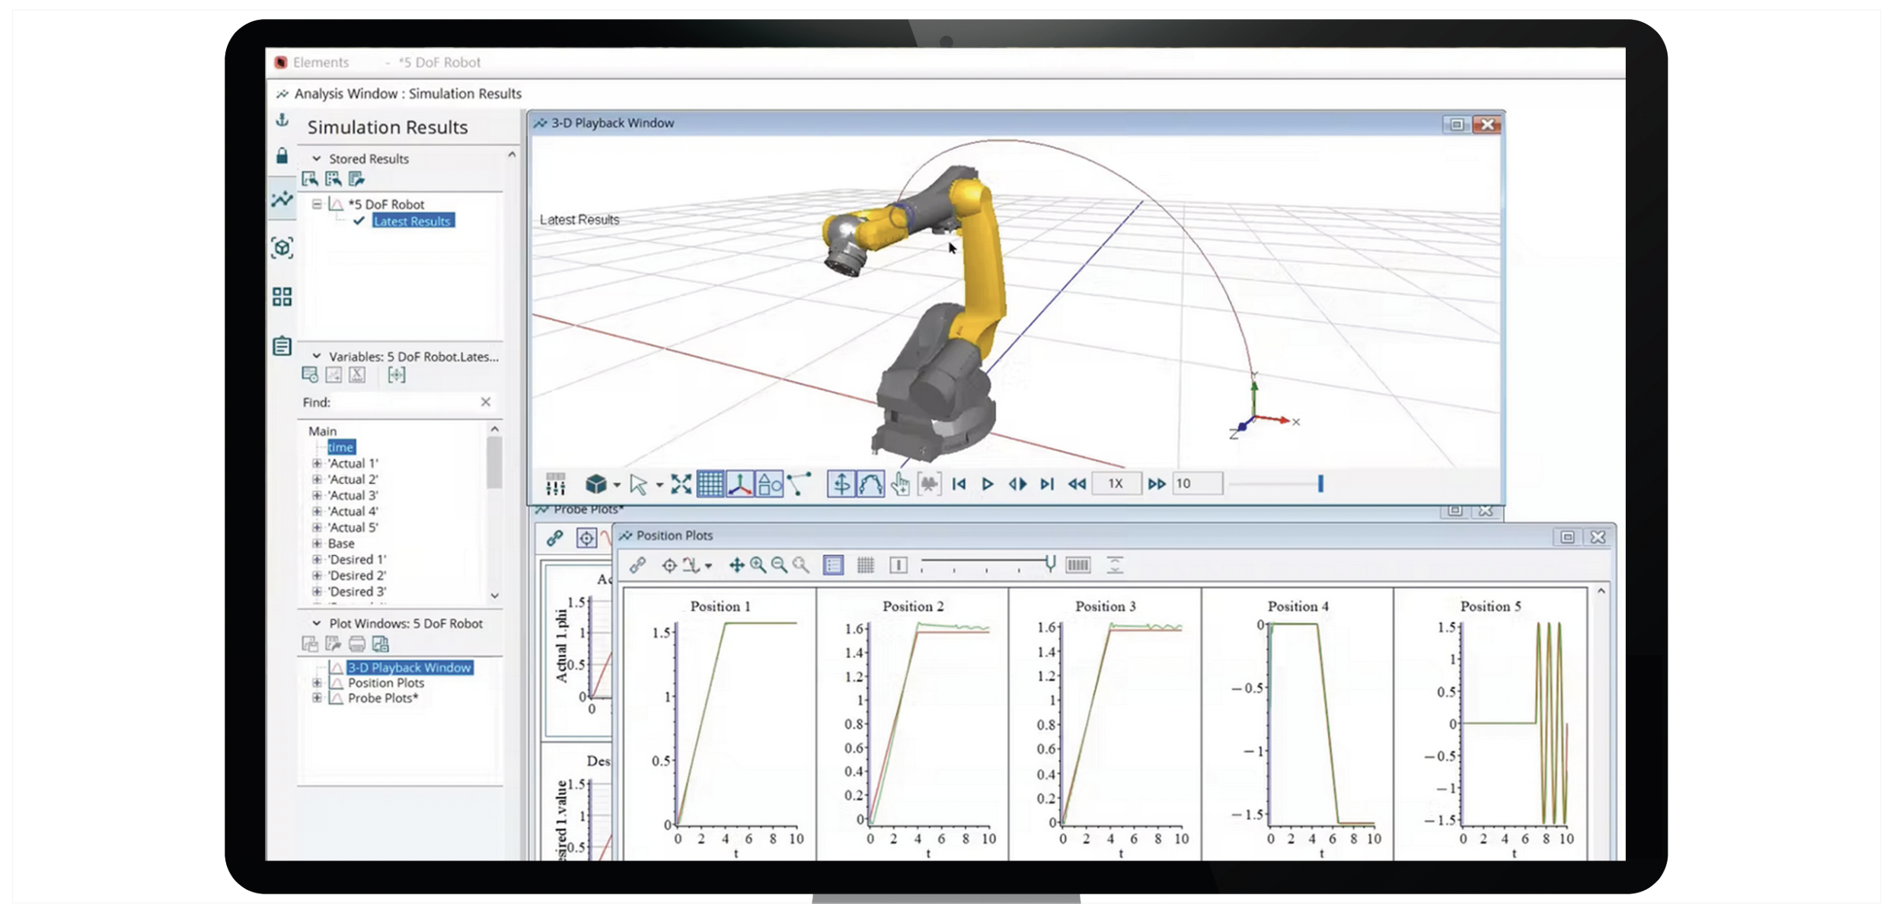Select Position Plots in Plot Windows list

tap(385, 682)
